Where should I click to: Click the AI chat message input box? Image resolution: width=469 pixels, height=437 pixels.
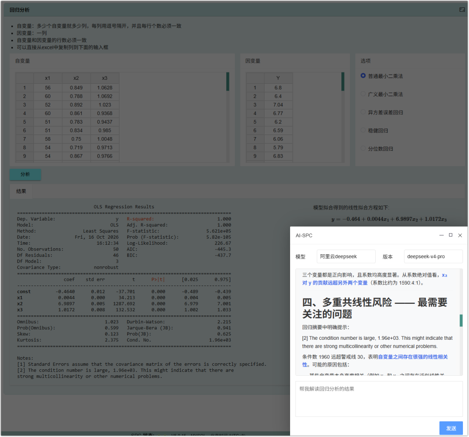(x=379, y=399)
